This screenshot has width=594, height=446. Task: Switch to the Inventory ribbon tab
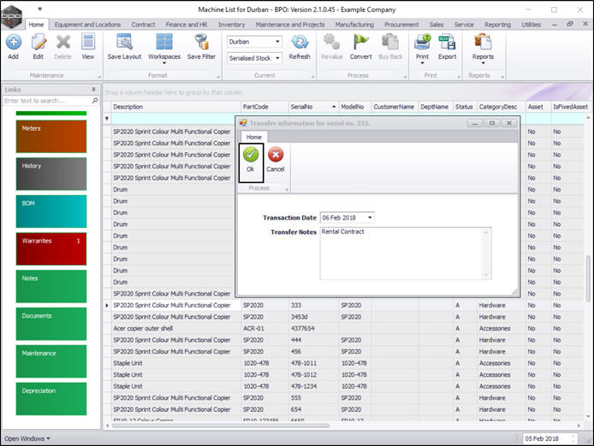231,25
